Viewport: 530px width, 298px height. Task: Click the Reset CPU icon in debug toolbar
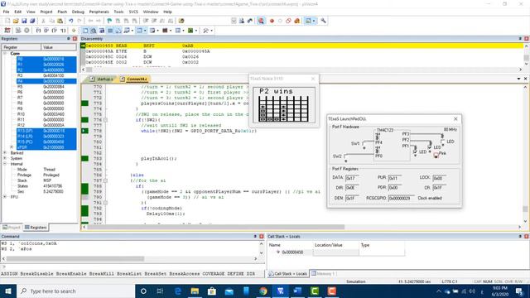tap(7, 31)
